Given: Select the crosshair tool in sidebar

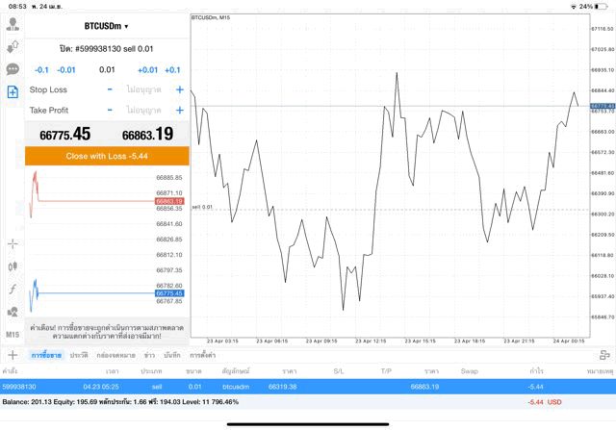Looking at the screenshot, I should tap(13, 244).
